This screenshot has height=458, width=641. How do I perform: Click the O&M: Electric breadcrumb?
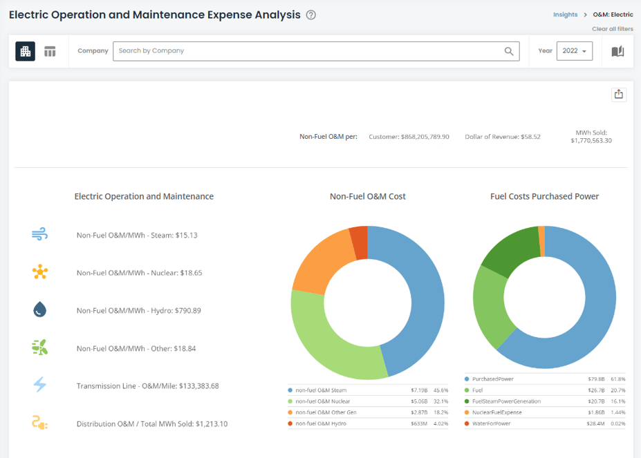click(x=613, y=15)
